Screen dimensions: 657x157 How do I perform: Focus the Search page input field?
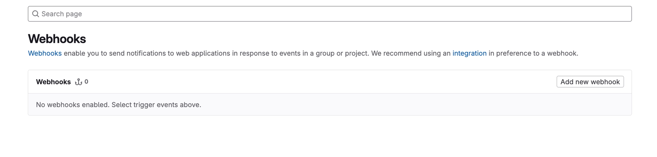[321, 14]
